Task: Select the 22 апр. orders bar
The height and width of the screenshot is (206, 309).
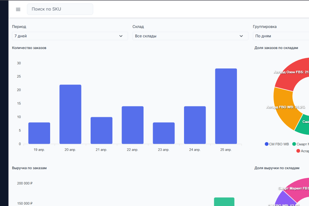Action: 133,125
